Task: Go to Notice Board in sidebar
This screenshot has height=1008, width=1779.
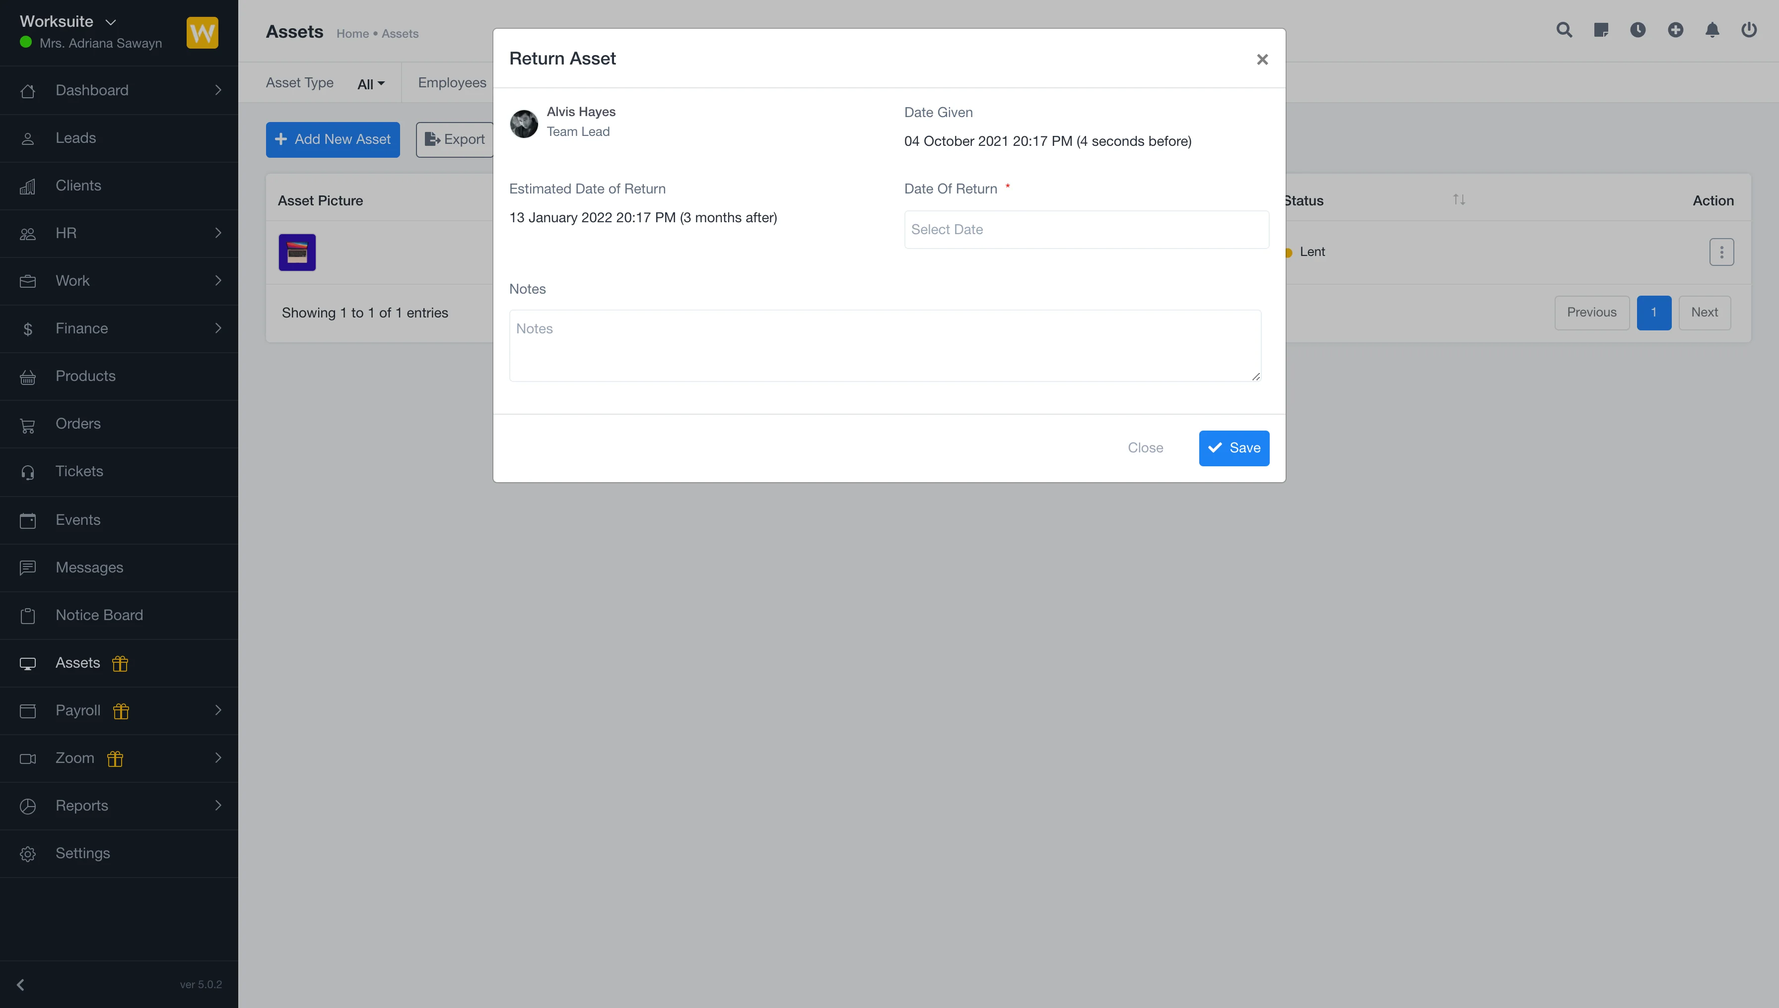Action: [x=99, y=615]
